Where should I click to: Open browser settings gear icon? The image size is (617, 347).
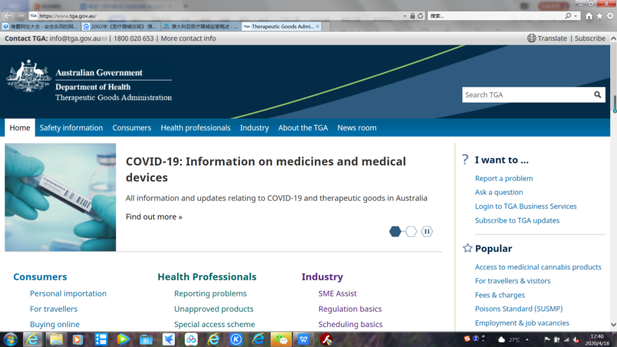coord(610,16)
